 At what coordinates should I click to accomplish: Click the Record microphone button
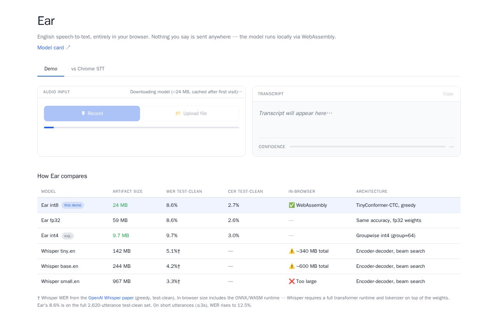click(92, 114)
